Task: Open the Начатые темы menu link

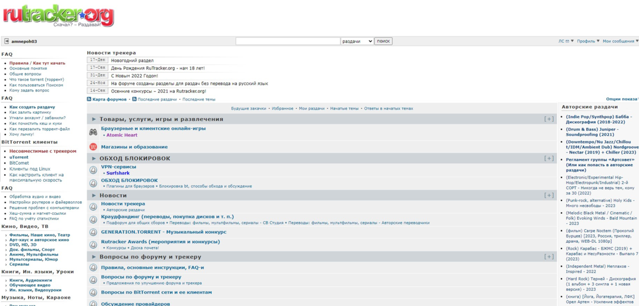Action: click(344, 108)
